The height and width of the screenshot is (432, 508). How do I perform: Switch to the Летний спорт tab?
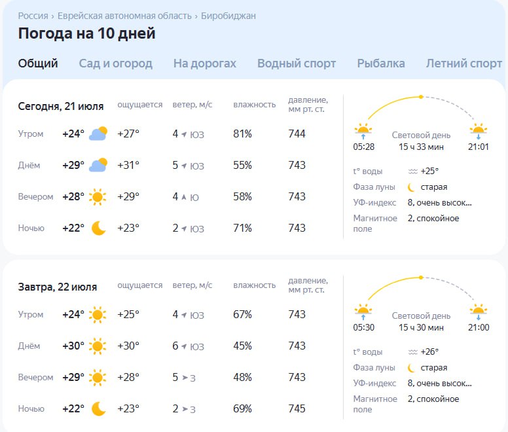(464, 63)
